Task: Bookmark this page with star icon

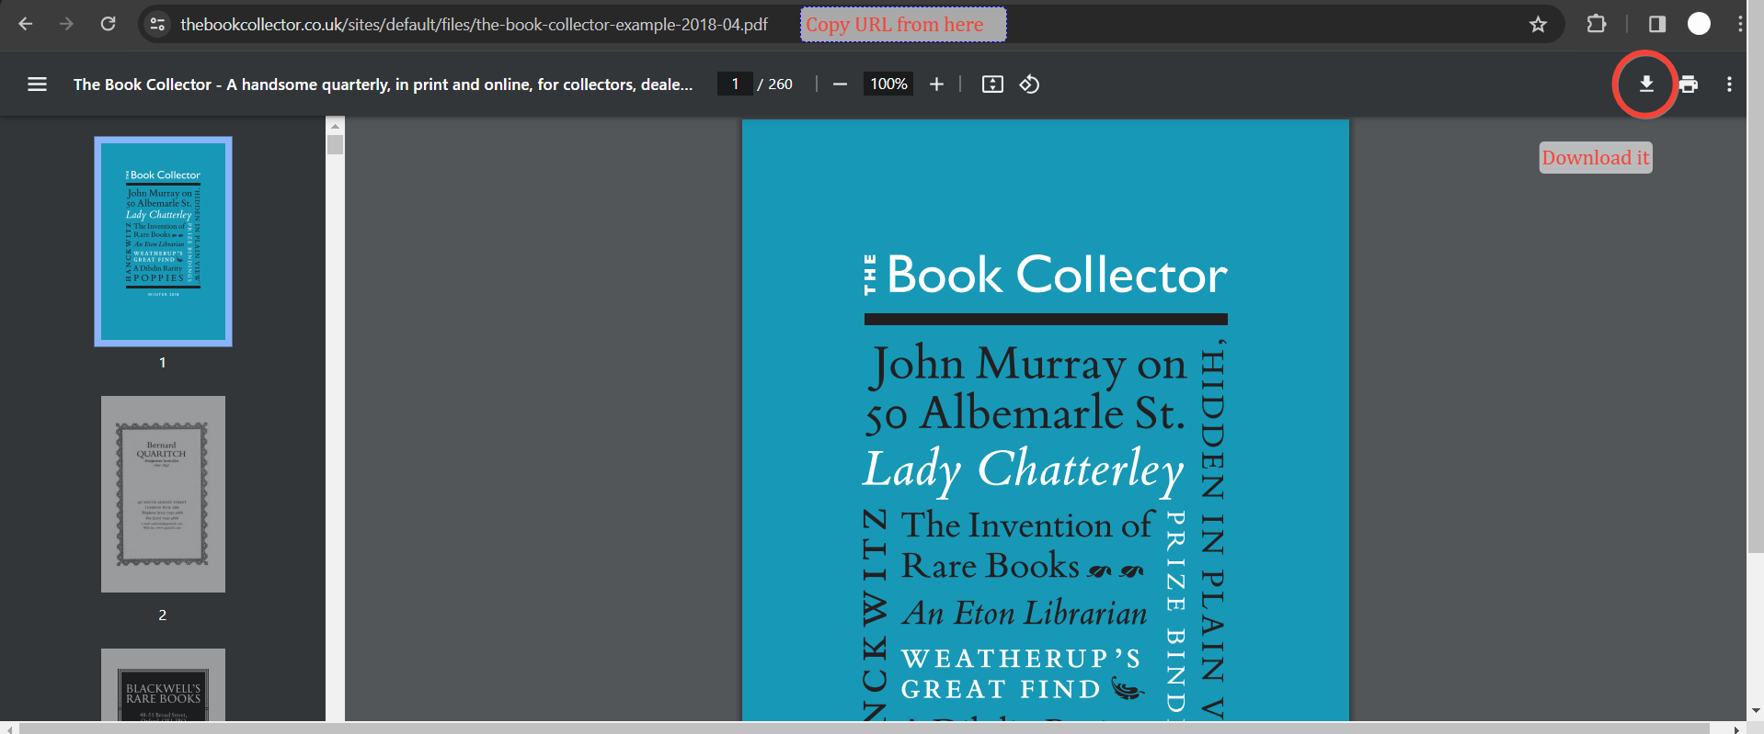Action: pos(1538,25)
